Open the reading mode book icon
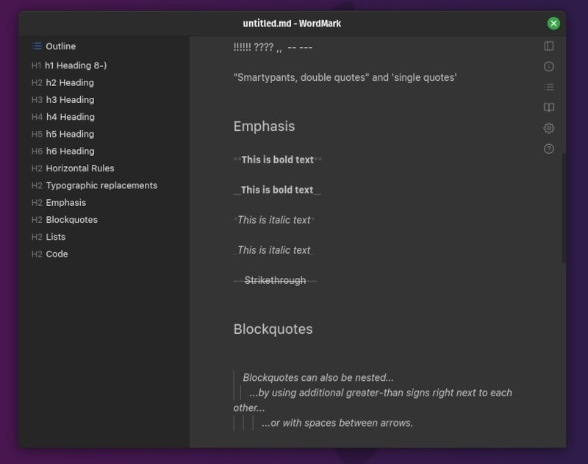Screen dimensions: 588x464 coord(548,107)
